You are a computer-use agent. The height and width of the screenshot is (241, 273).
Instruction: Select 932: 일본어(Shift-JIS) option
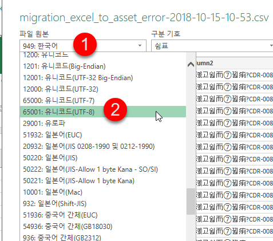(x=103, y=204)
